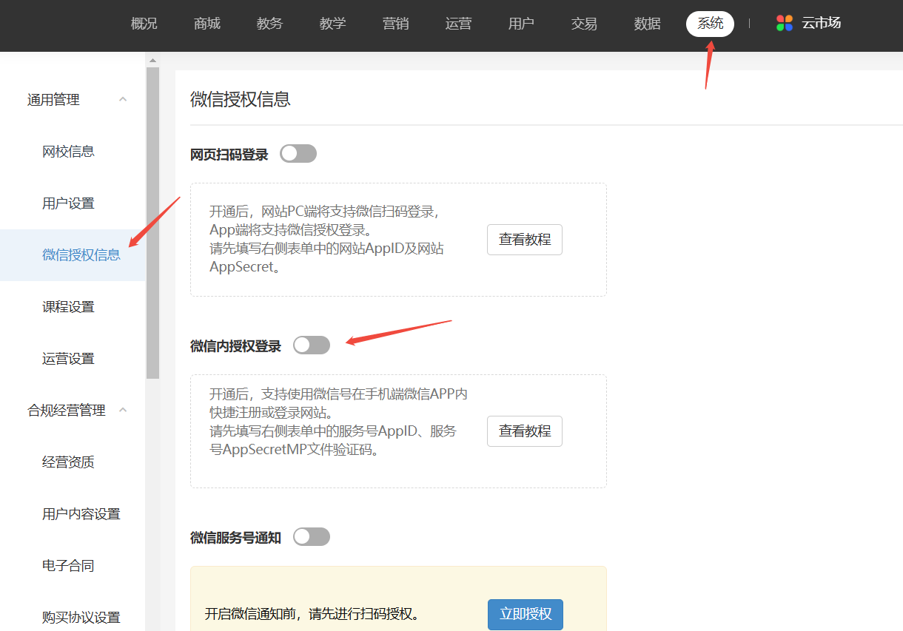Open 课程设置 from the sidebar

point(69,307)
